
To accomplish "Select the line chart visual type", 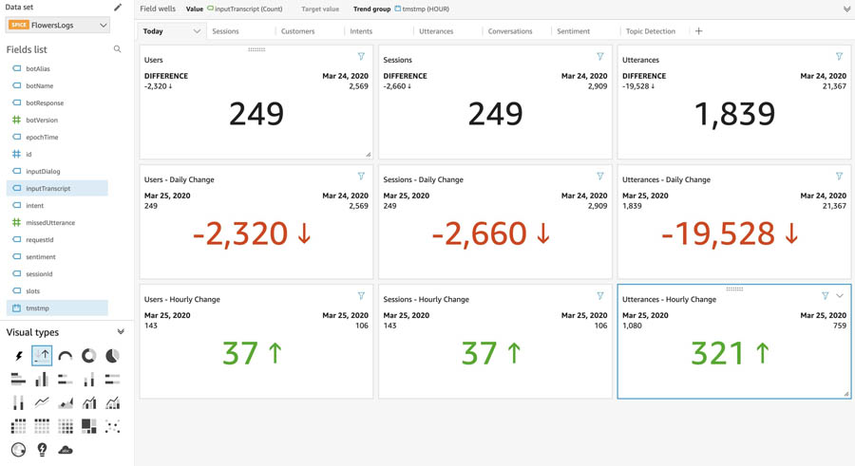I will pyautogui.click(x=42, y=402).
